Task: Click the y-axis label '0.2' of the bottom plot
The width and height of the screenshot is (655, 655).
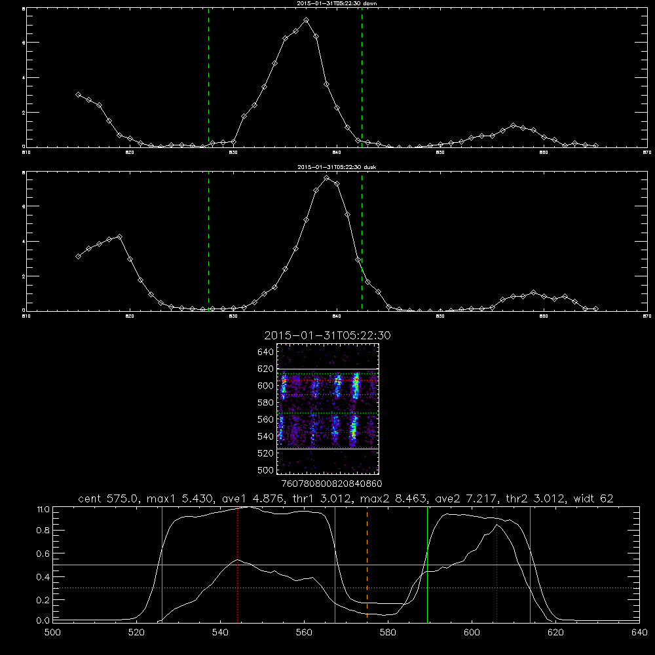Action: 43,600
